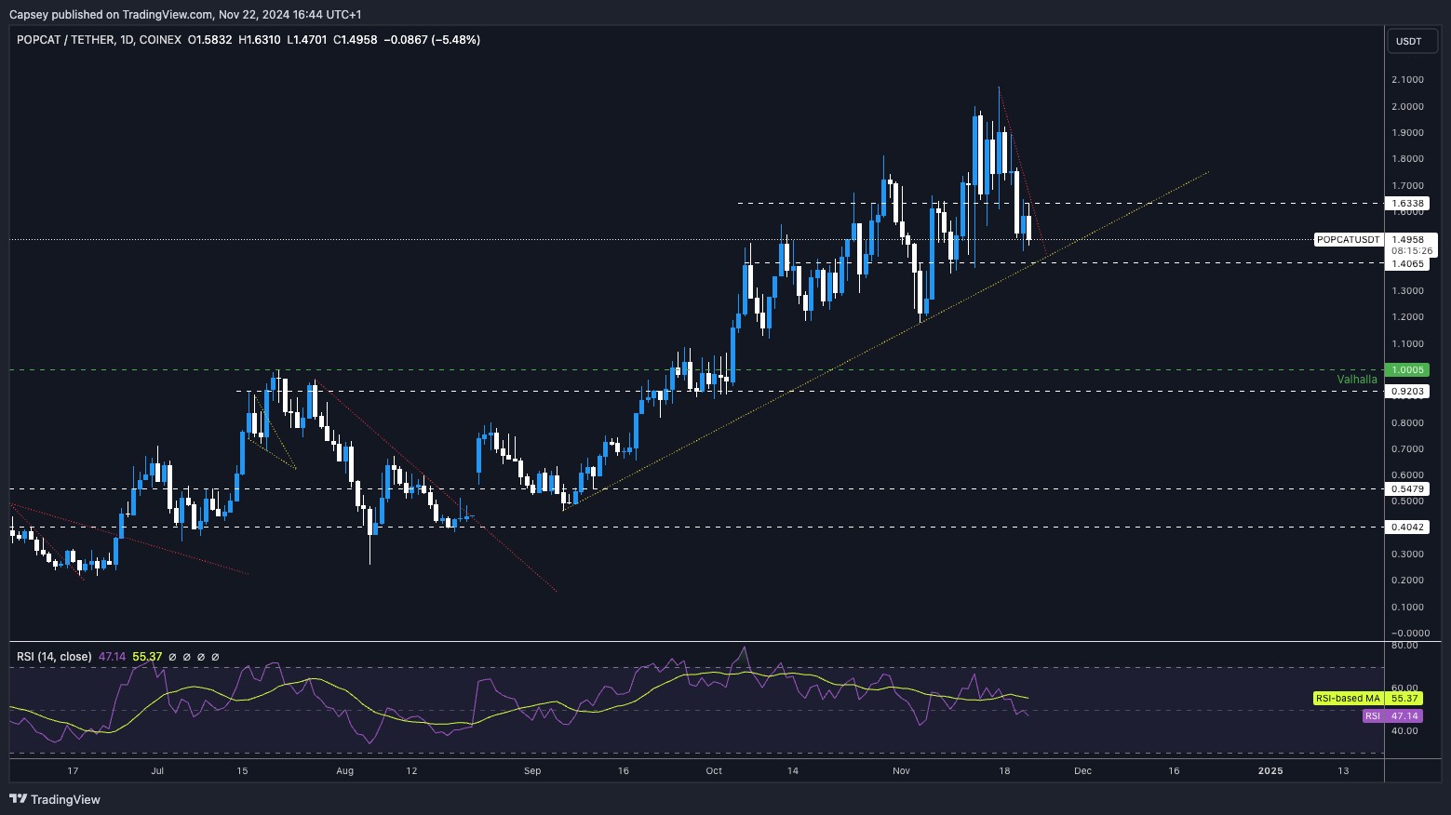
Task: Click the Valhalla trendline label on the chart
Action: coord(1358,380)
